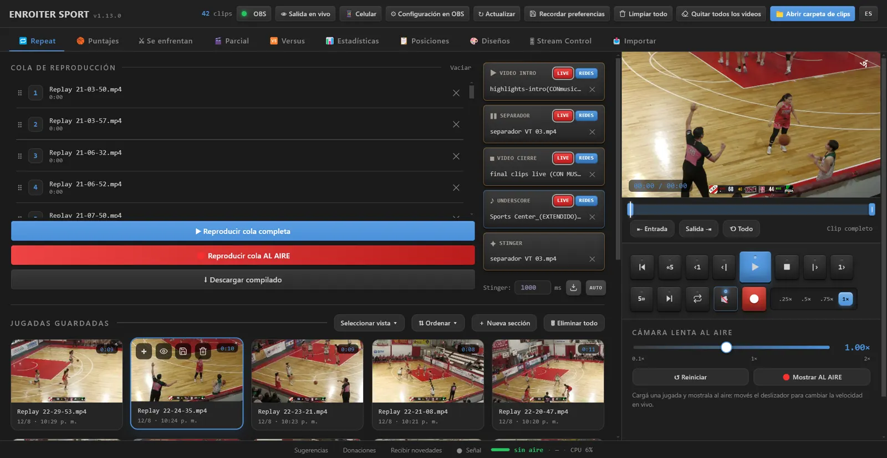Go to the Stream Control tab

tap(560, 41)
